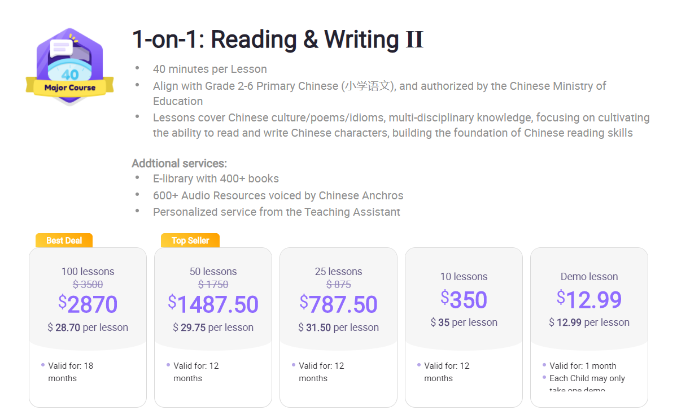Choose the 100 lessons package card
The width and height of the screenshot is (677, 419).
88,328
